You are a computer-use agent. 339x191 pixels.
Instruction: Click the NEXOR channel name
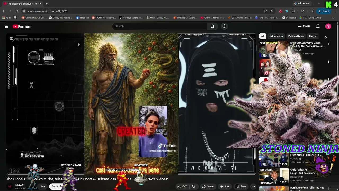tap(20, 185)
